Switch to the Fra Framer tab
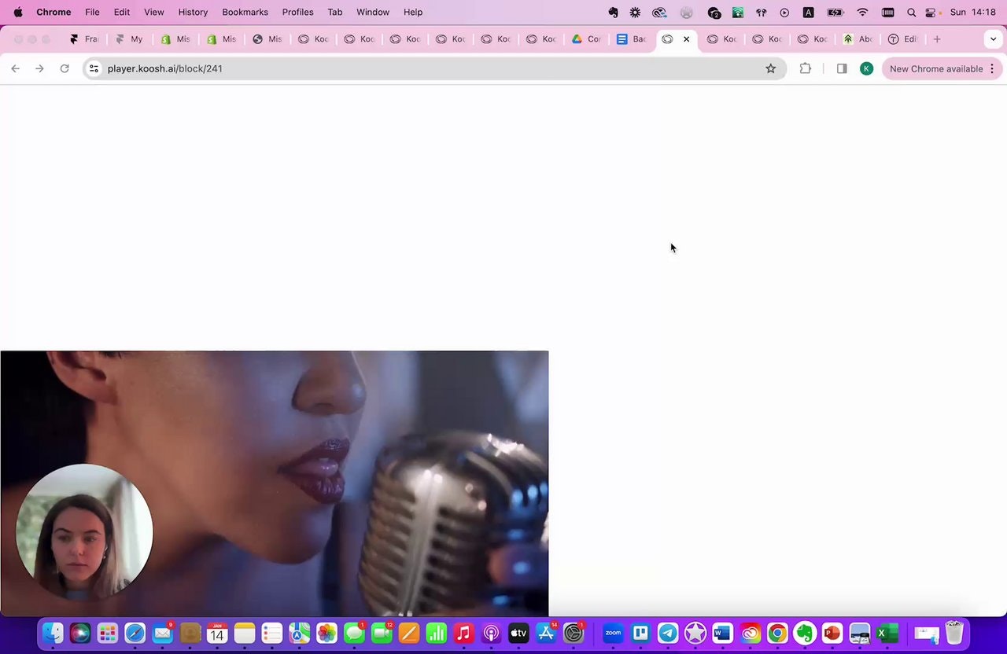This screenshot has height=654, width=1007. [83, 39]
